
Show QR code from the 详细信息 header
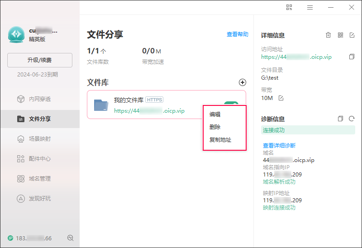340,35
